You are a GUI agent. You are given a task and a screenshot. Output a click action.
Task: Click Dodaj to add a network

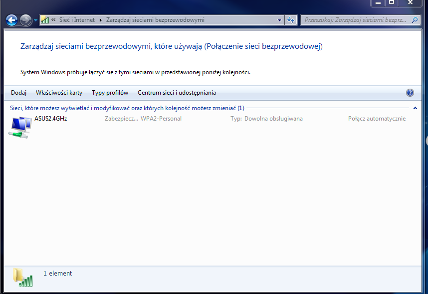click(x=18, y=93)
